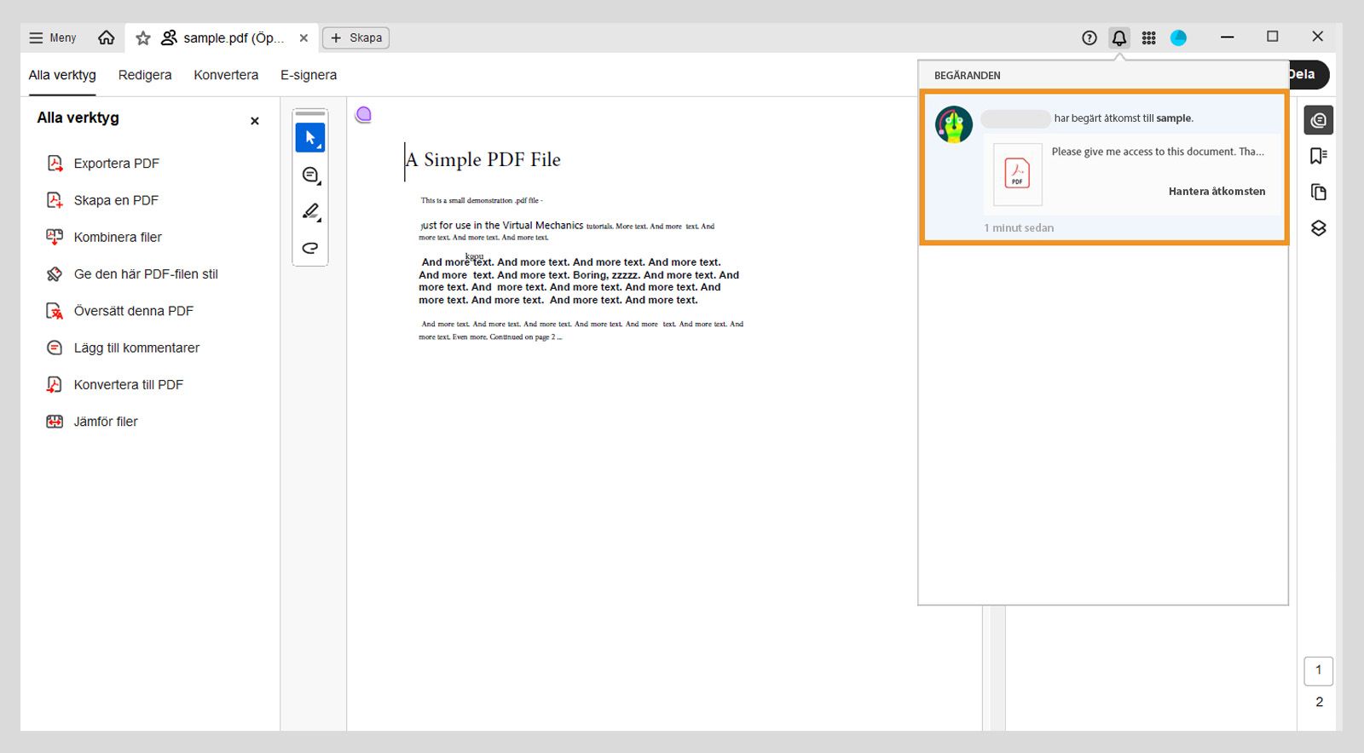Image resolution: width=1364 pixels, height=753 pixels.
Task: Click Hantera åtkomsten in the notification
Action: (x=1217, y=192)
